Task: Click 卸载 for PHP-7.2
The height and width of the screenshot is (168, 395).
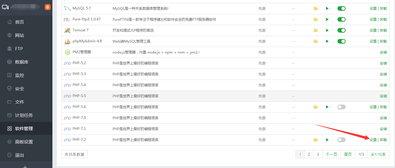Action: pos(383,140)
